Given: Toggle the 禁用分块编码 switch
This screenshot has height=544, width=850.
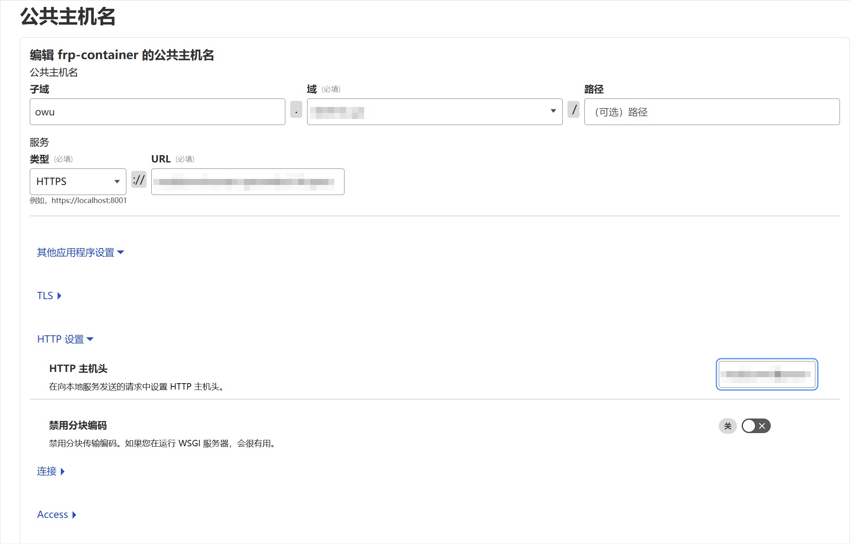Looking at the screenshot, I should [755, 426].
